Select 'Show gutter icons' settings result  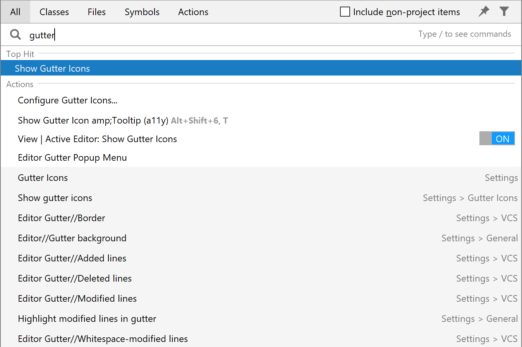pos(261,198)
